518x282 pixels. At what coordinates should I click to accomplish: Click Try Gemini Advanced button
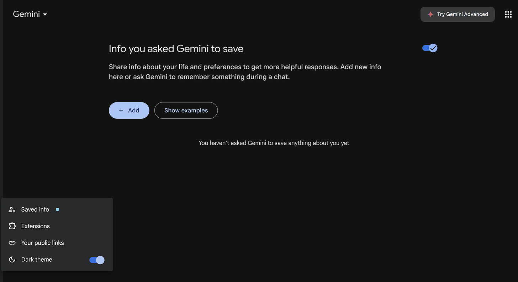click(458, 14)
